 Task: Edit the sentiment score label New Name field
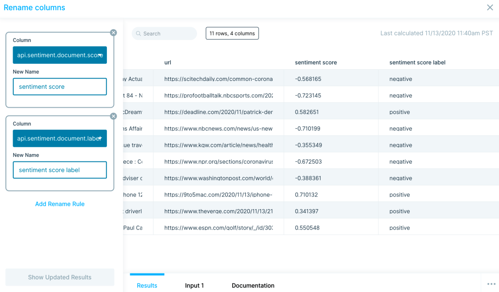click(60, 170)
